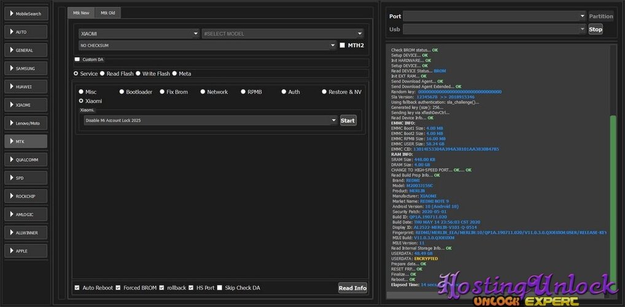Open the SAMSUNG sidebar section
This screenshot has width=625, height=307.
[26, 68]
